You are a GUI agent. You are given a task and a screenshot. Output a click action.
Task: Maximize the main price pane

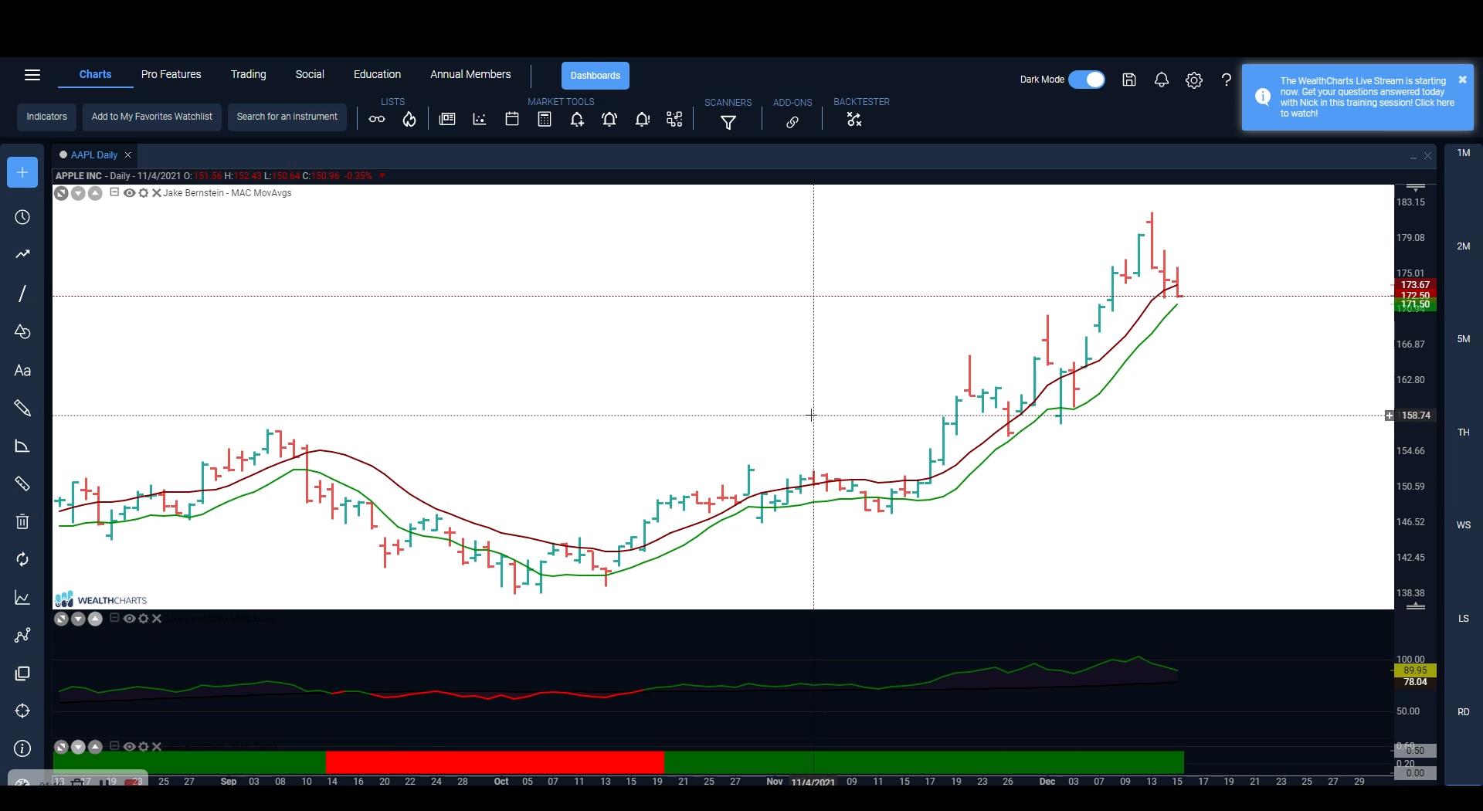tap(61, 193)
